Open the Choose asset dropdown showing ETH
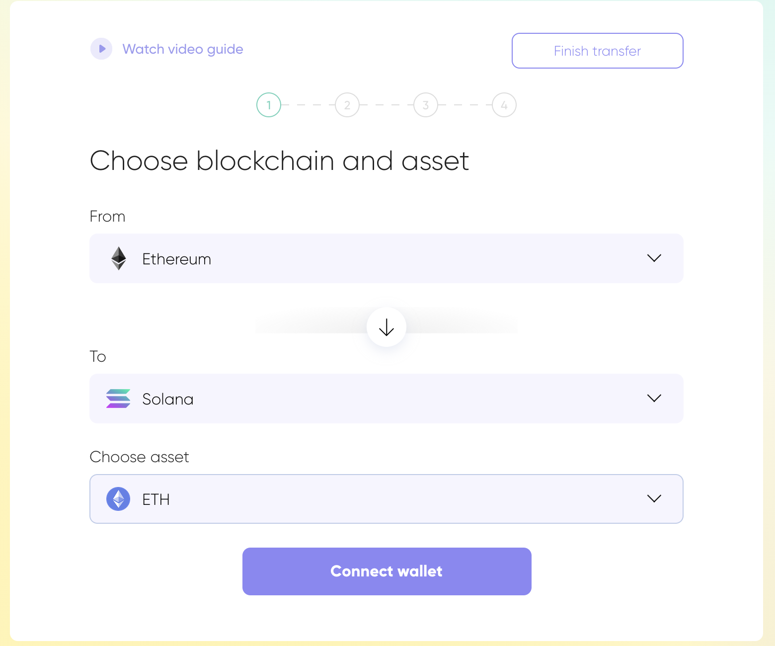 386,499
